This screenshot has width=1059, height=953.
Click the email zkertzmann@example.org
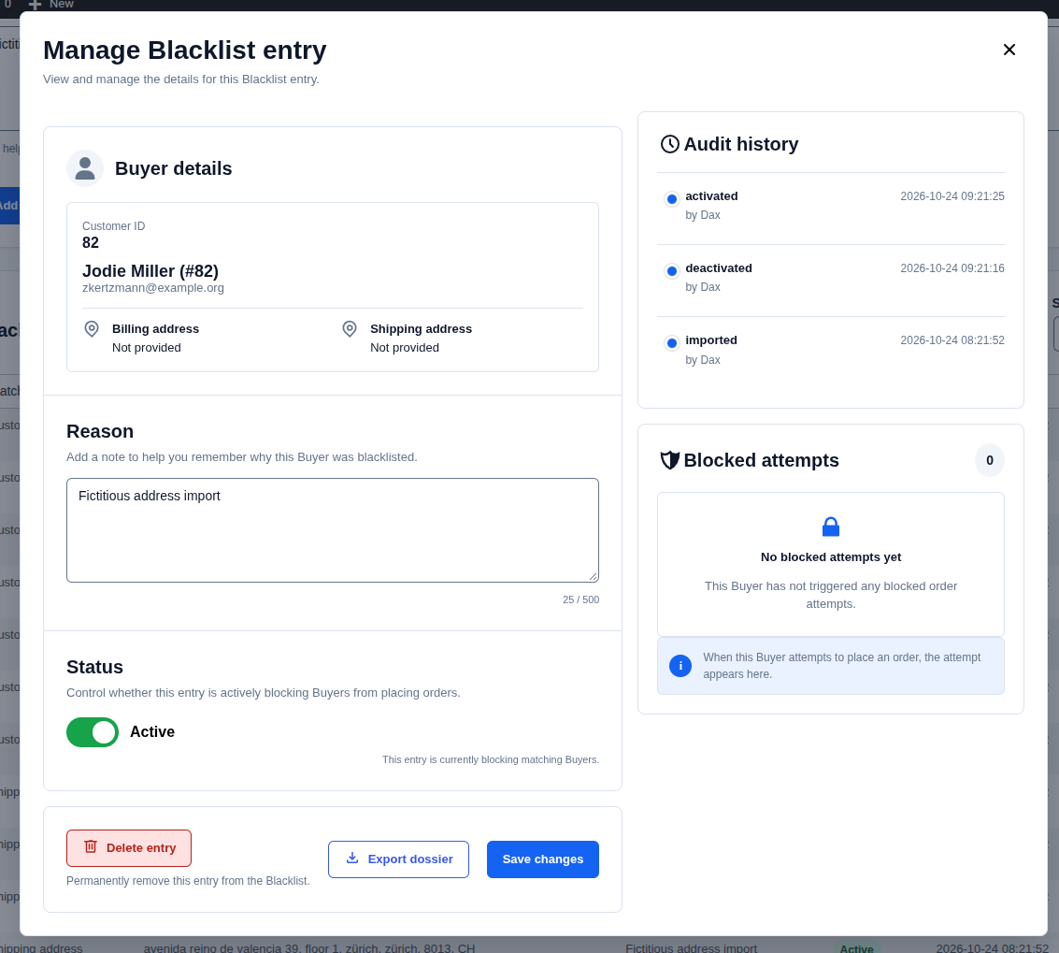153,288
